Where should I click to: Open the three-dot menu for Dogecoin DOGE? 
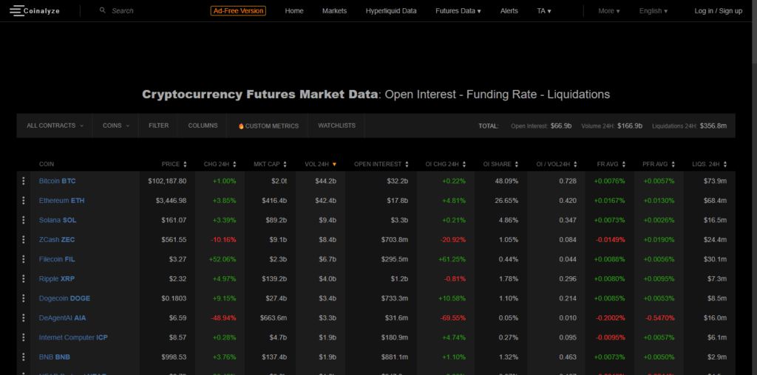pyautogui.click(x=23, y=298)
